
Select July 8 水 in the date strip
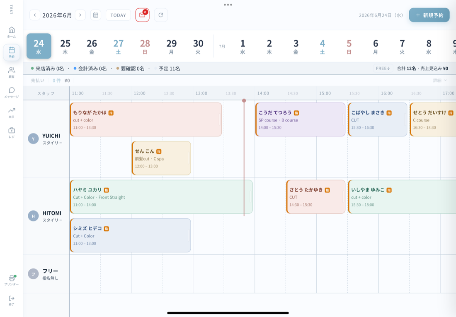point(429,46)
